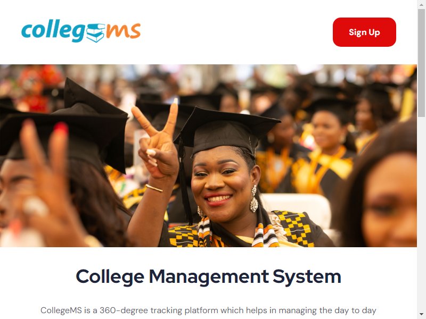Image resolution: width=426 pixels, height=319 pixels.
Task: Click the scrollbar down arrow
Action: coord(421,315)
